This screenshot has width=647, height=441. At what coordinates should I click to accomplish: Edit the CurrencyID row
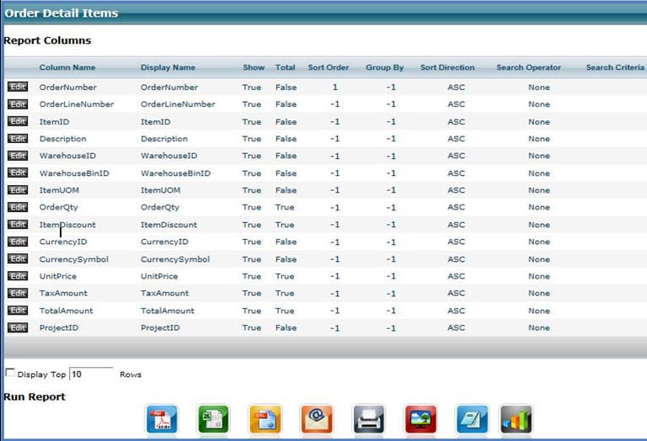[x=18, y=242]
